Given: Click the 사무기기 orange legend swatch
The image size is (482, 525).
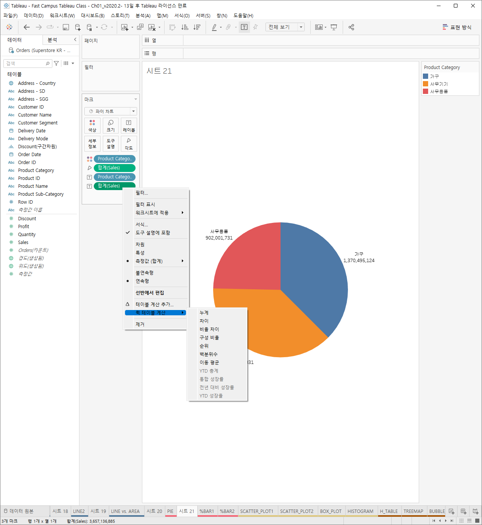Looking at the screenshot, I should click(426, 84).
